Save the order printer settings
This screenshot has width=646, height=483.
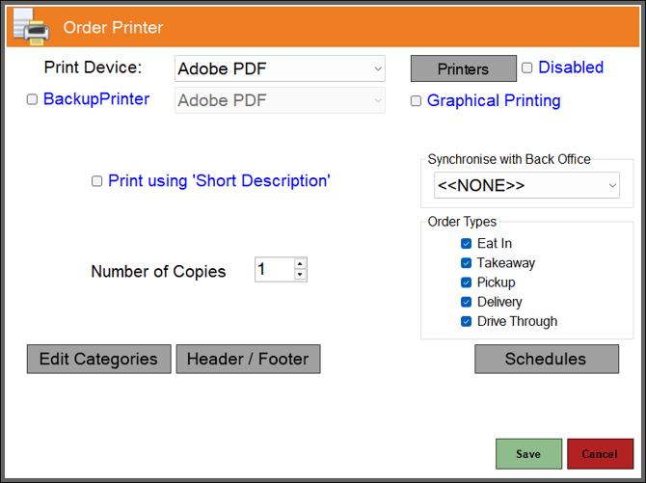pyautogui.click(x=528, y=454)
